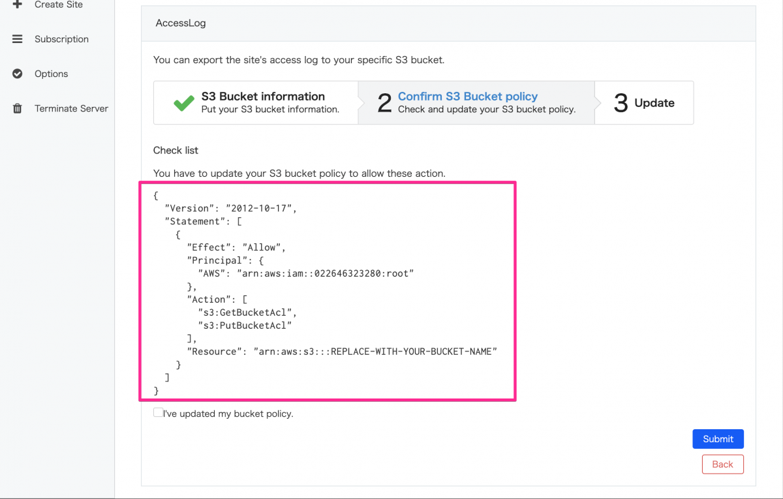Click the hamburger icon beside Subscription
The image size is (783, 499).
point(18,39)
